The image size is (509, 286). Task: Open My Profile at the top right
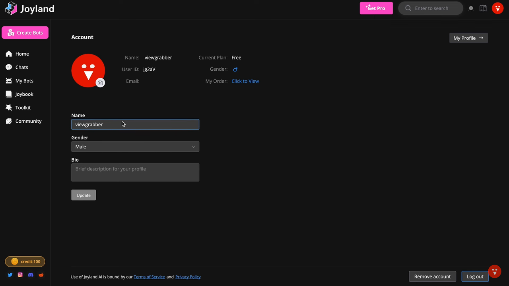(x=468, y=38)
